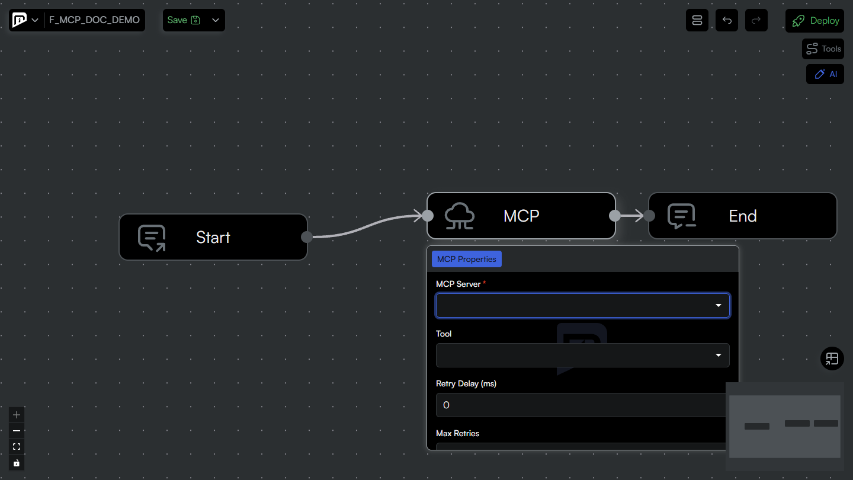Click the Start node output port
Screen dimensions: 853x480
(x=307, y=237)
